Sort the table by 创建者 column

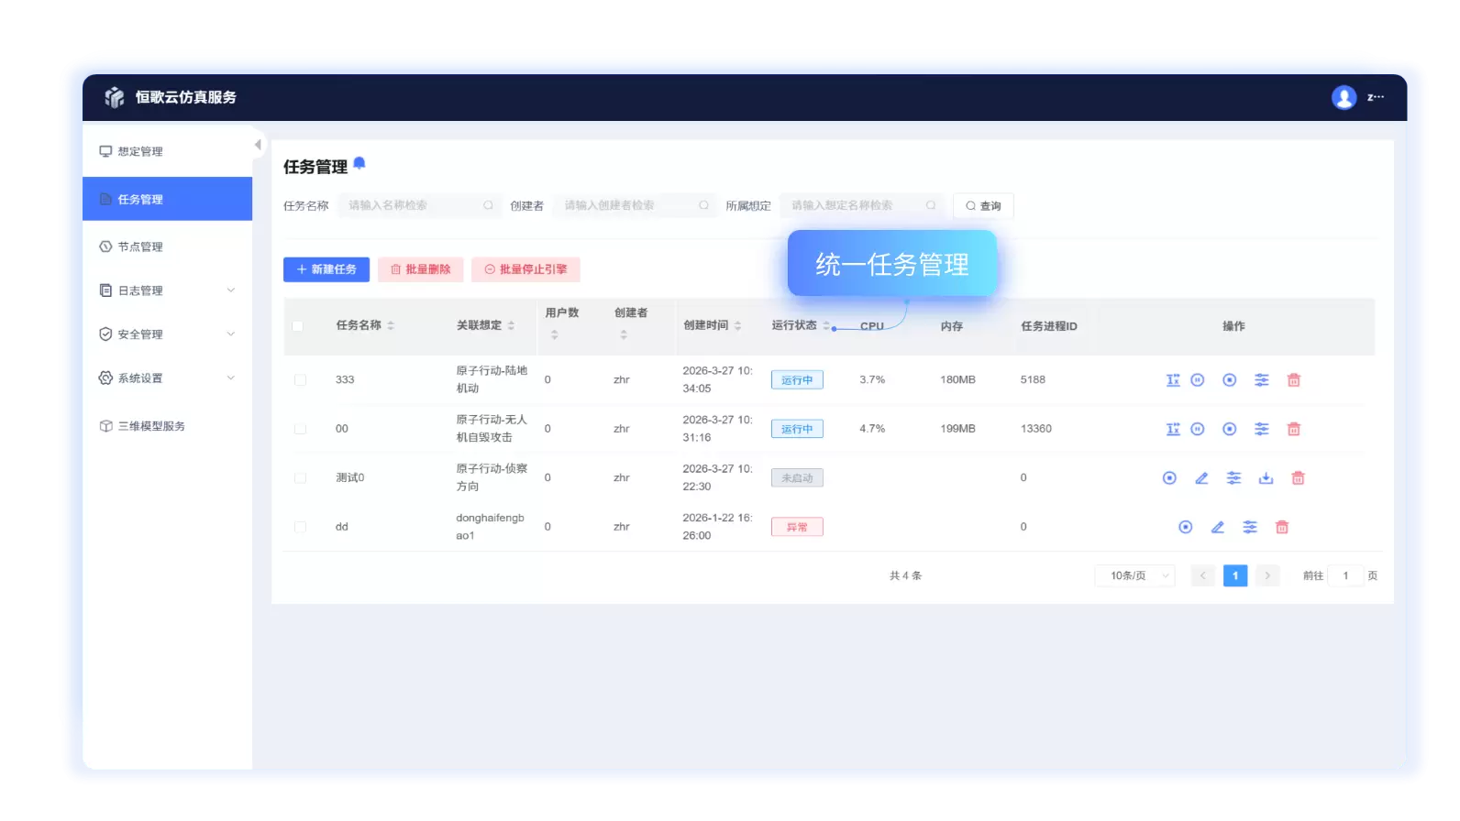[624, 335]
